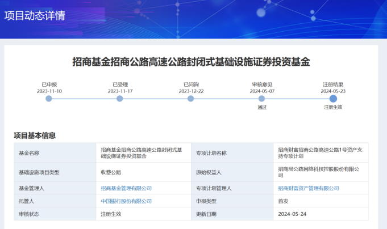Open the 招商基金管理有限公司 link
Screen dimensions: 387x229
click(126, 188)
